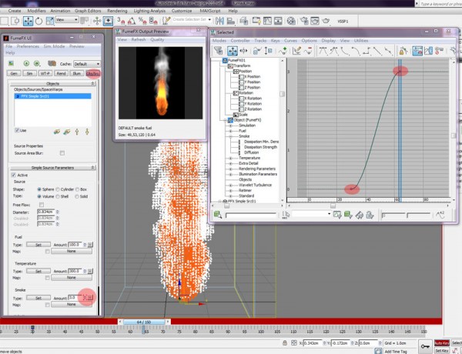The width and height of the screenshot is (462, 354).
Task: Open the Rendering menu
Action: [117, 11]
